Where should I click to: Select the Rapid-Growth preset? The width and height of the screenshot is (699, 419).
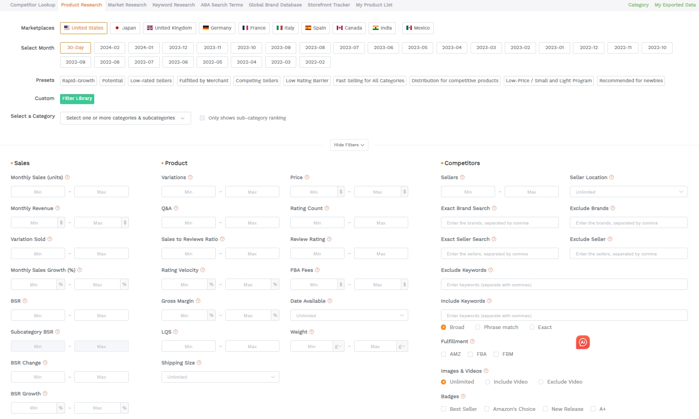78,80
